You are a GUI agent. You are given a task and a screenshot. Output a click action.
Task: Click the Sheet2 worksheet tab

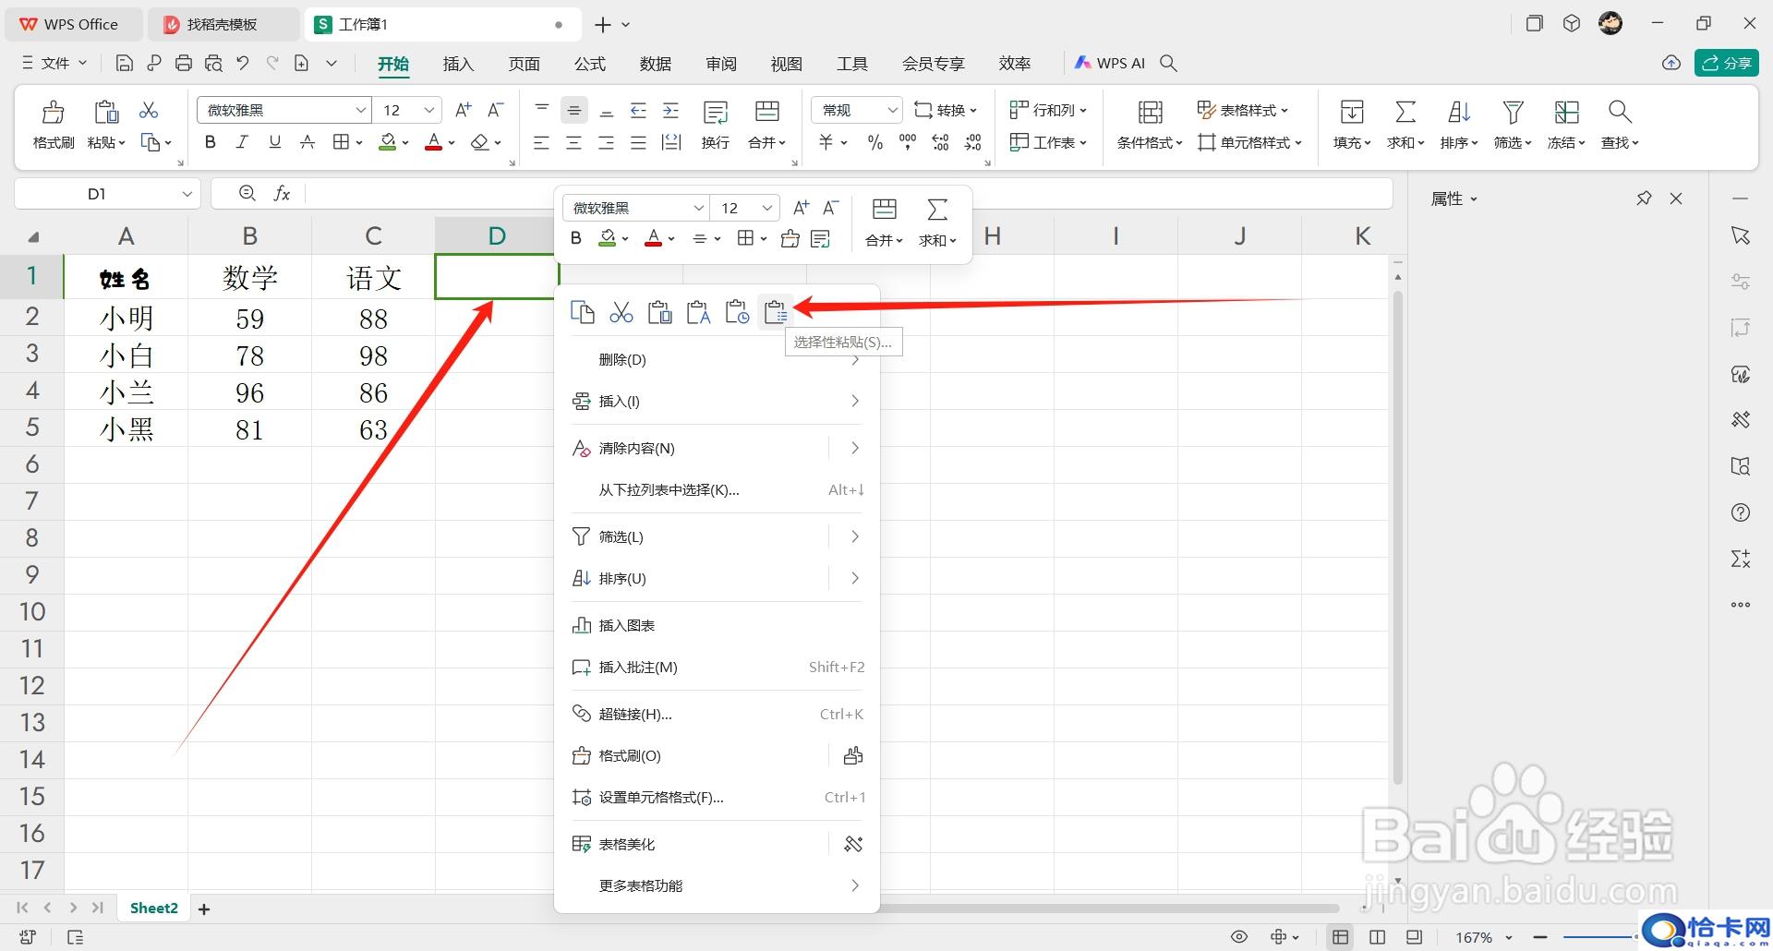[x=153, y=909]
